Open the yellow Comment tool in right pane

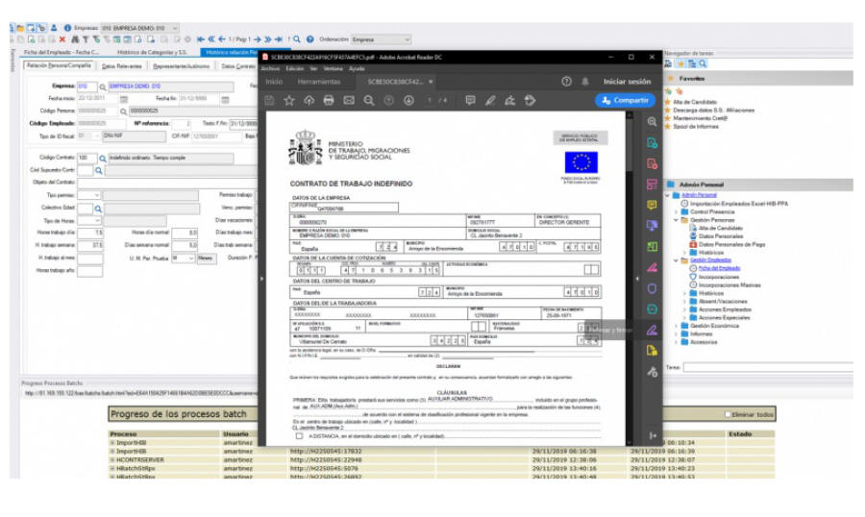point(652,206)
